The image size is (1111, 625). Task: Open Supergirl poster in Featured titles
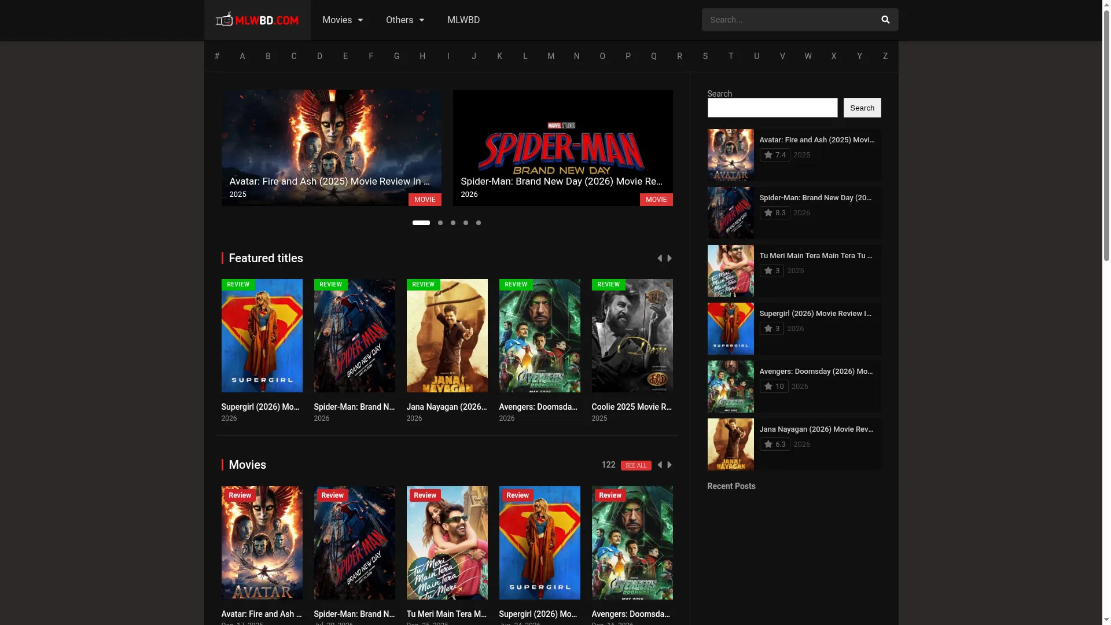(x=262, y=336)
